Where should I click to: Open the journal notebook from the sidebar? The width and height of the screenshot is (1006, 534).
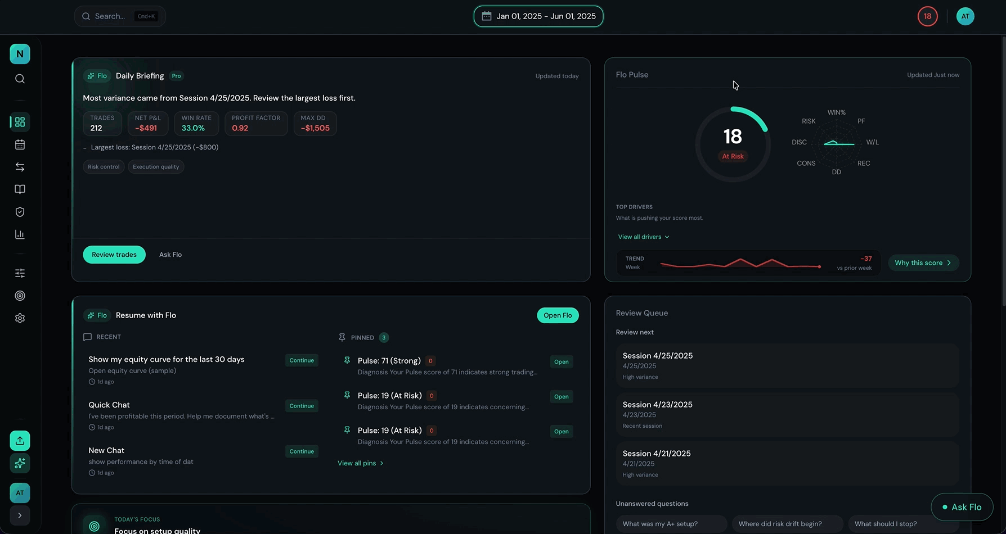click(x=20, y=189)
